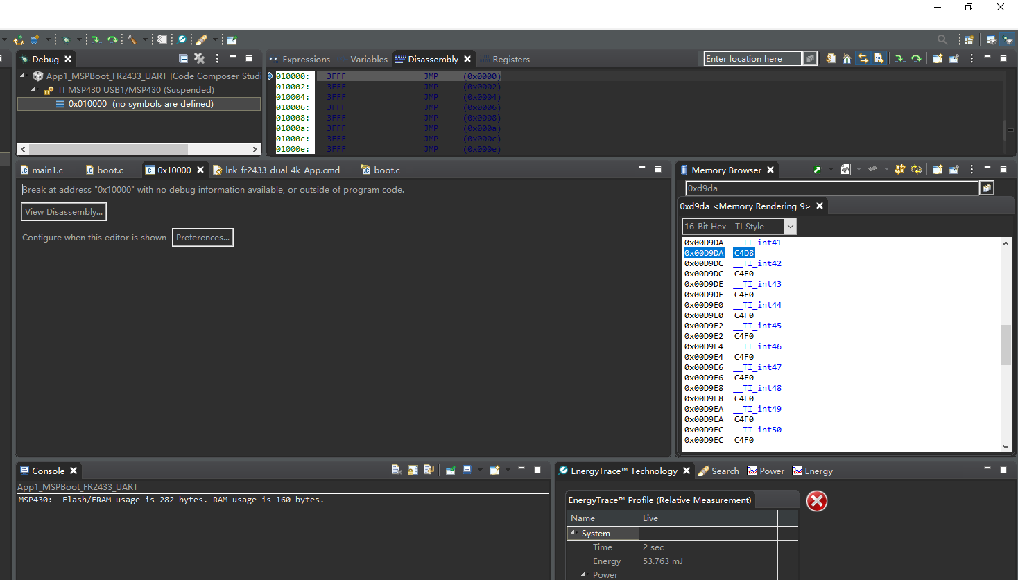The height and width of the screenshot is (580, 1018).
Task: Click the Pin Console icon in Console toolbar
Action: click(450, 471)
